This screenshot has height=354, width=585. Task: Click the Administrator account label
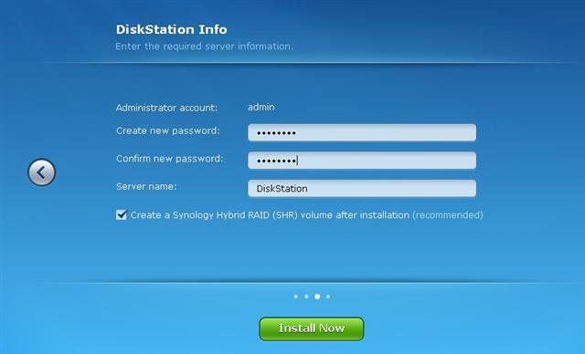tap(166, 108)
